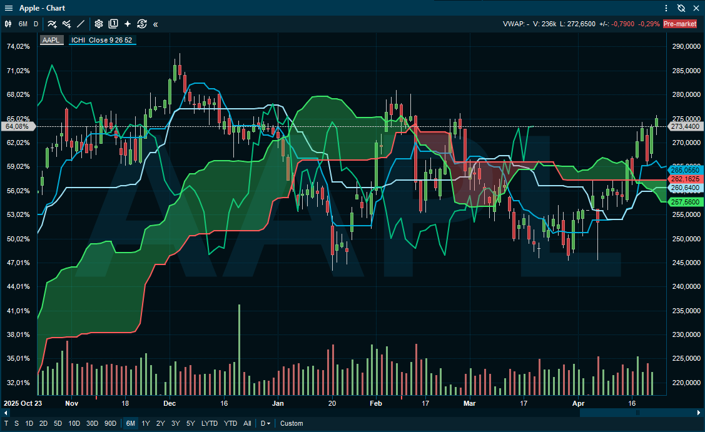Image resolution: width=705 pixels, height=432 pixels.
Task: Click the 64,08% marker on percent axis
Action: pyautogui.click(x=18, y=126)
